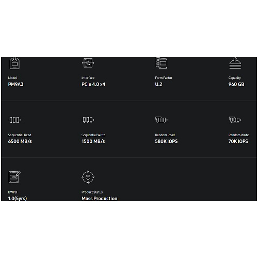Click the Sequential Read icon

point(14,120)
